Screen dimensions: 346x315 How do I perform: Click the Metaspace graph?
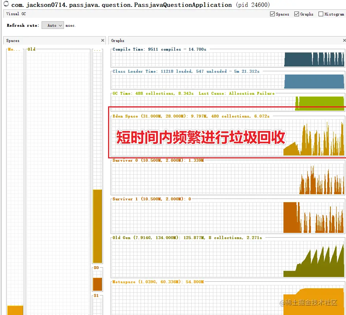(x=228, y=300)
